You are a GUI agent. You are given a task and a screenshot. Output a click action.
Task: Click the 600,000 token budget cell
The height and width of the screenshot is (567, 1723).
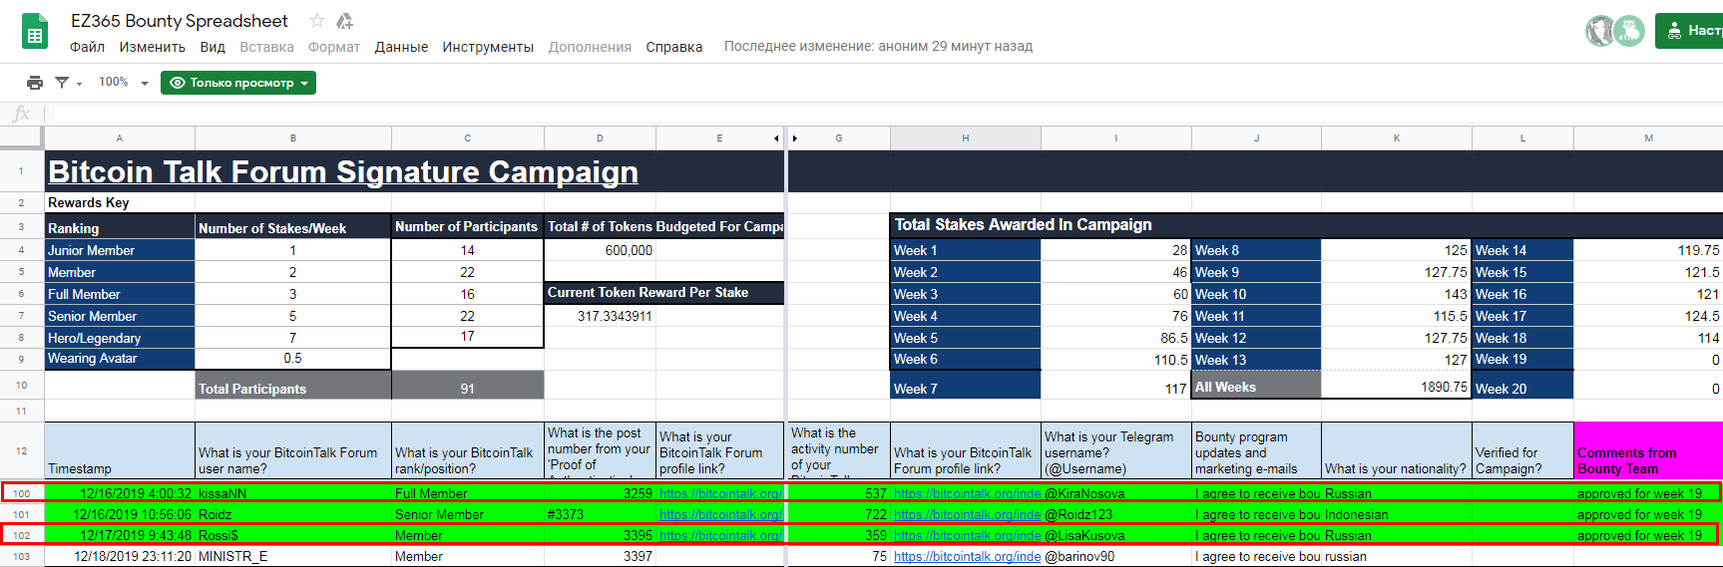[600, 250]
